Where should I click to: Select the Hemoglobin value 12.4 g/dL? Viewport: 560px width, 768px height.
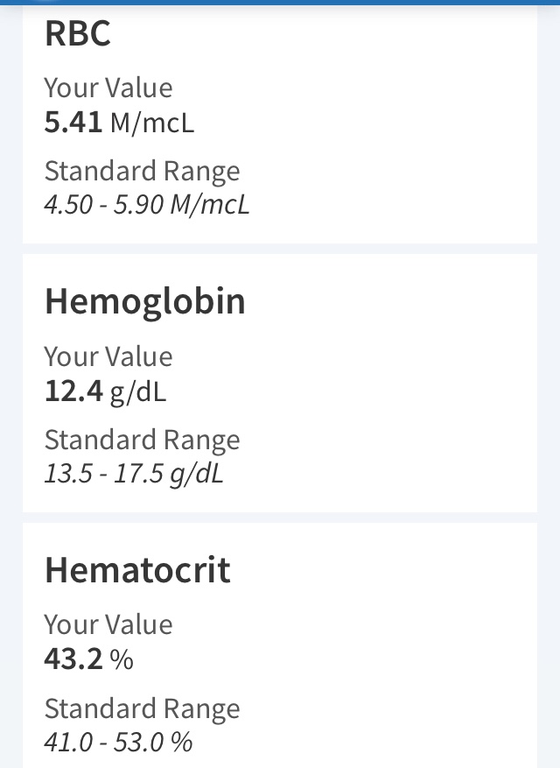coord(105,391)
